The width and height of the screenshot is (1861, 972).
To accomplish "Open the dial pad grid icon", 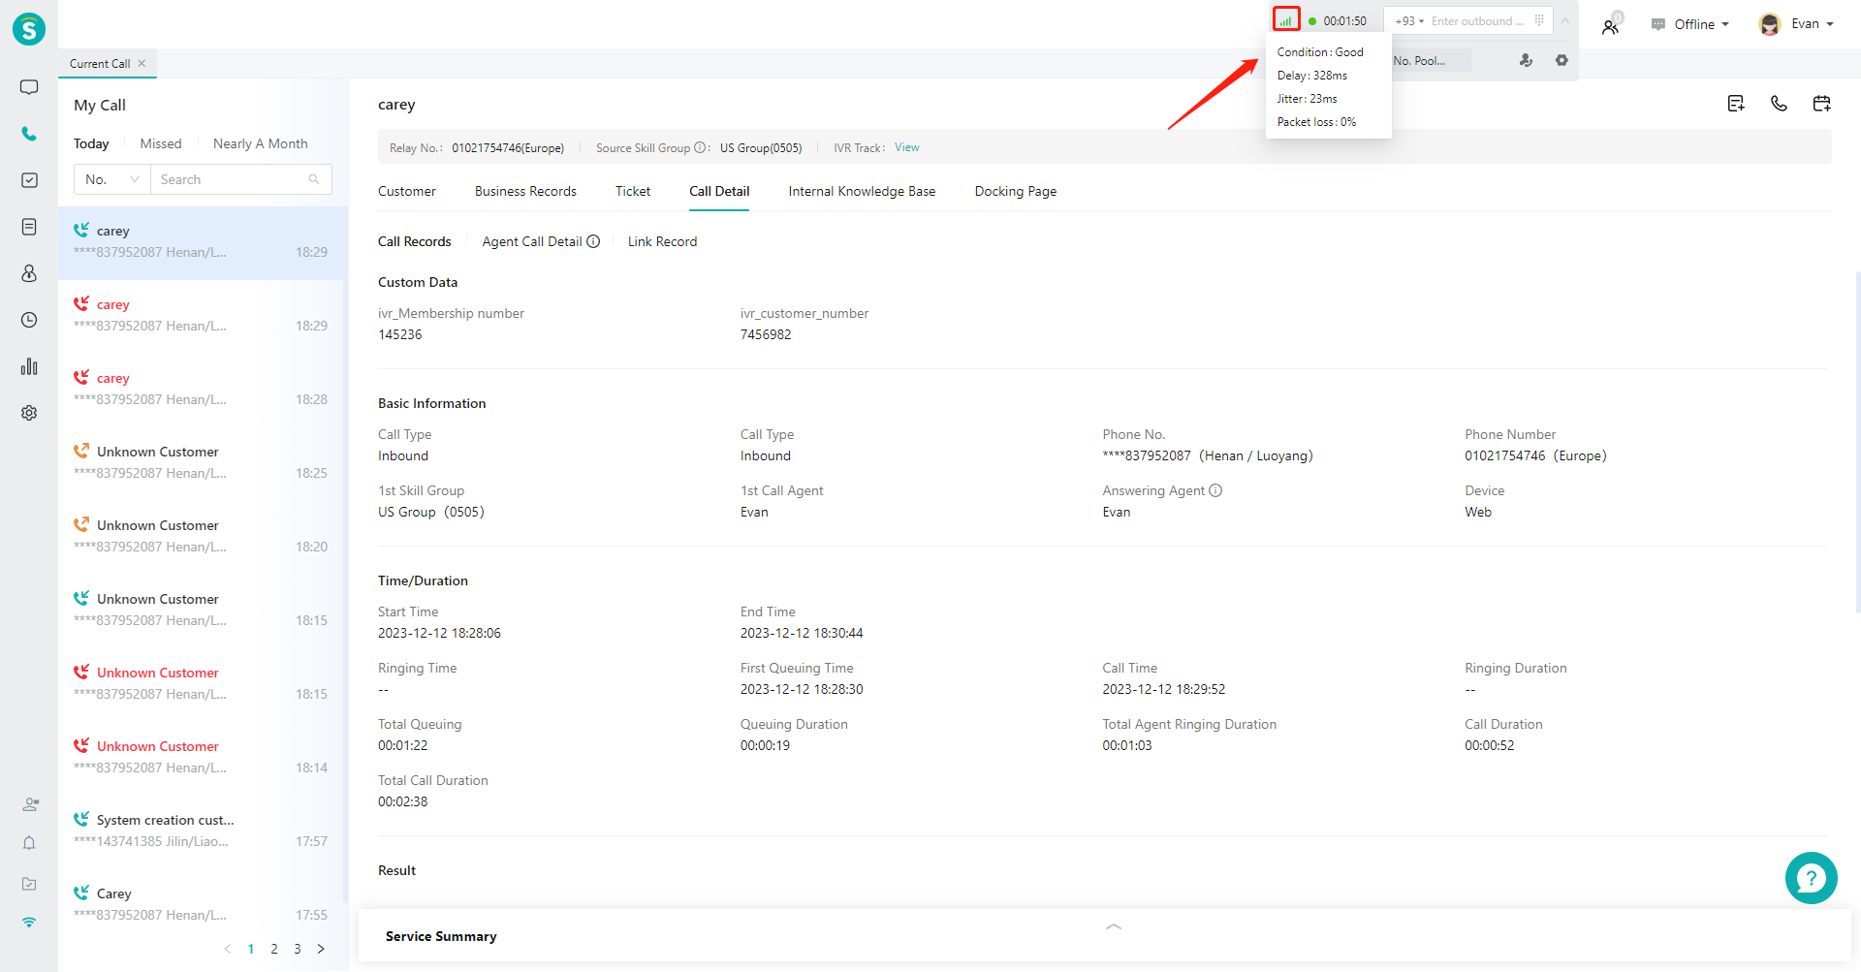I will coord(1539,20).
